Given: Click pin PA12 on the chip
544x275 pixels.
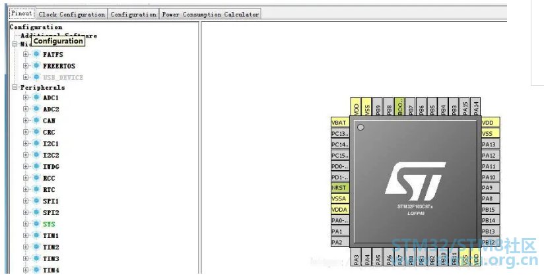Looking at the screenshot, I should [491, 155].
